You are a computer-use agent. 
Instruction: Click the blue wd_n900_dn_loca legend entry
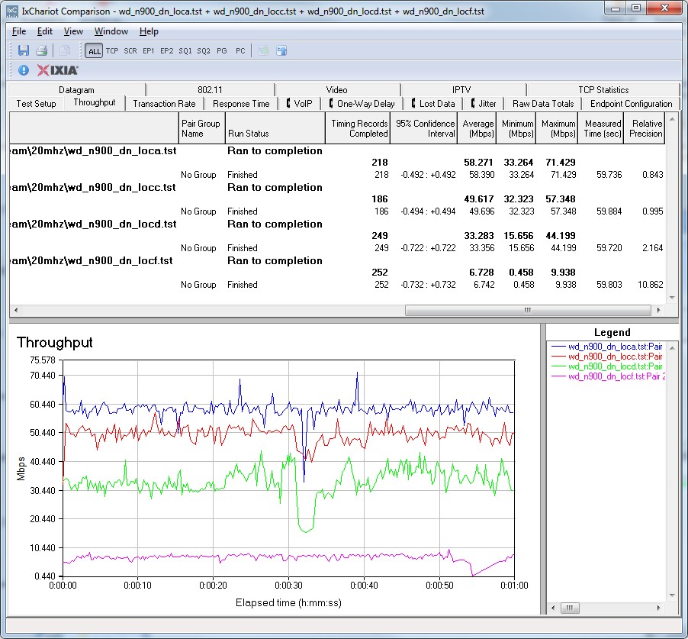point(607,347)
